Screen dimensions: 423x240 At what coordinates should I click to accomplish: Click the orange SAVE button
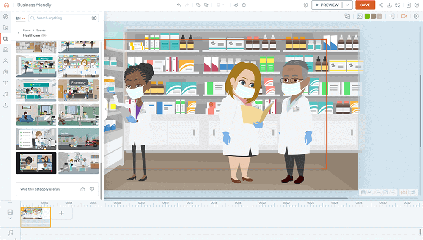click(365, 5)
